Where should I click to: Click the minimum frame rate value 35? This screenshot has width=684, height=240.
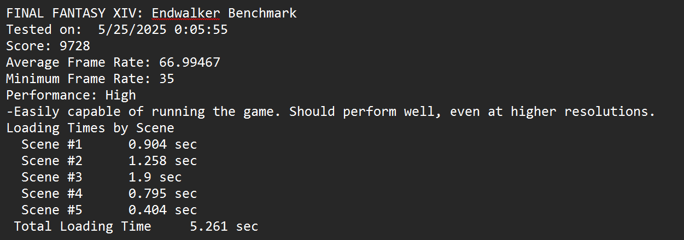[x=167, y=79]
